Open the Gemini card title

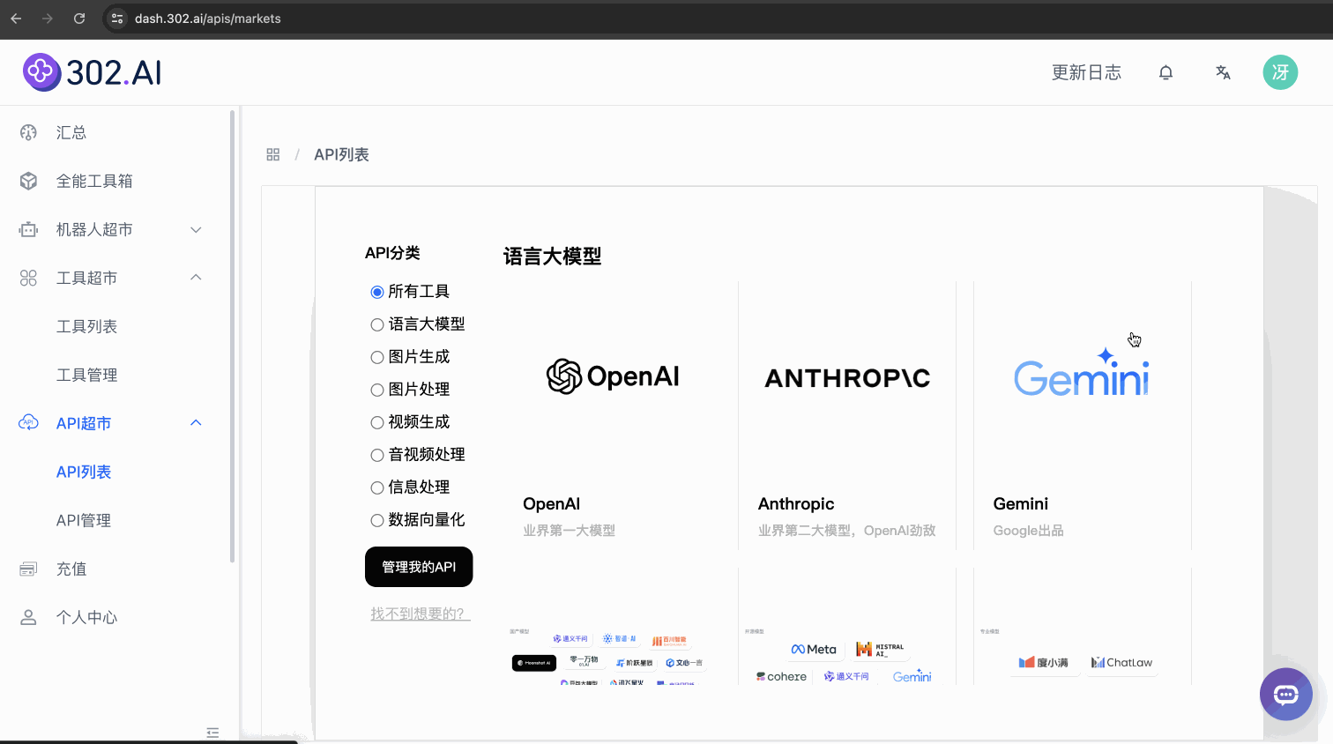click(x=1020, y=503)
